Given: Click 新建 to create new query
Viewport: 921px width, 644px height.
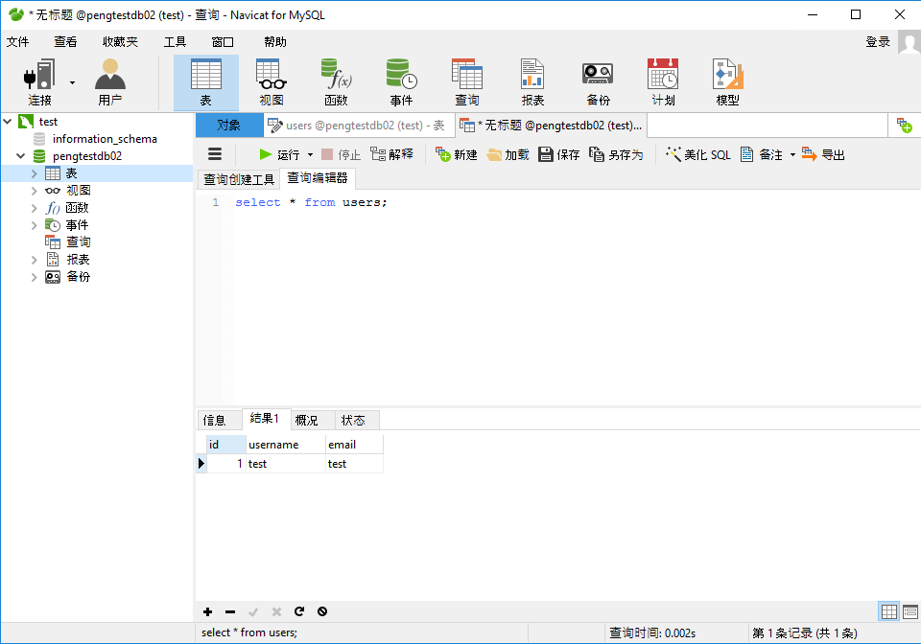Looking at the screenshot, I should 457,154.
